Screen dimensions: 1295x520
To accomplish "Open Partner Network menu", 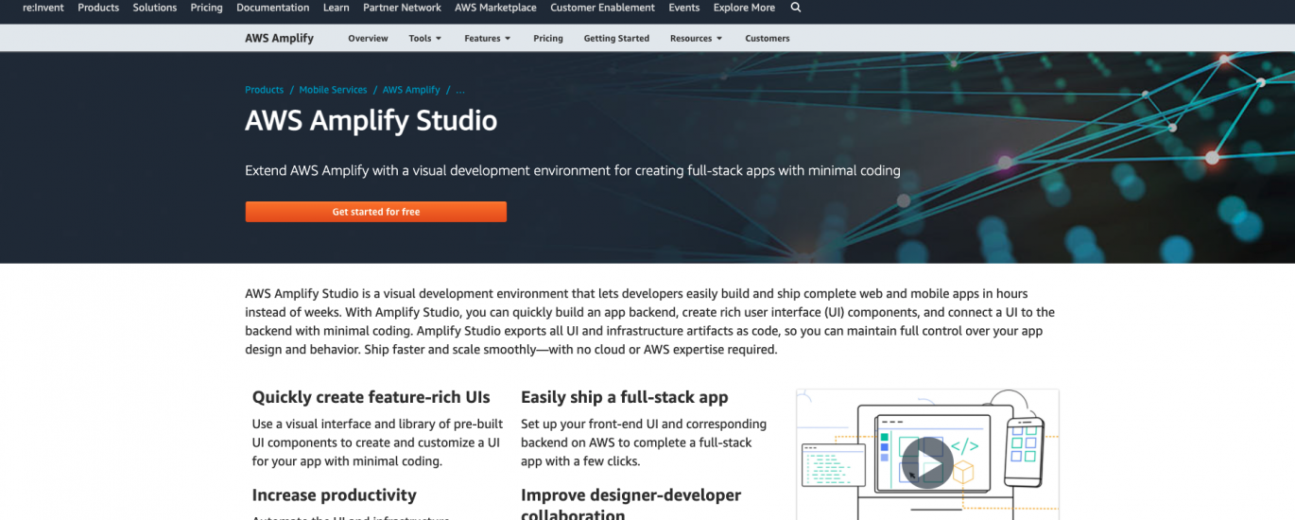I will click(402, 8).
